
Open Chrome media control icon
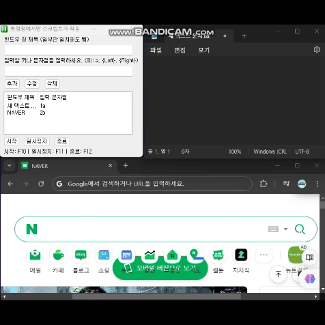point(286,184)
